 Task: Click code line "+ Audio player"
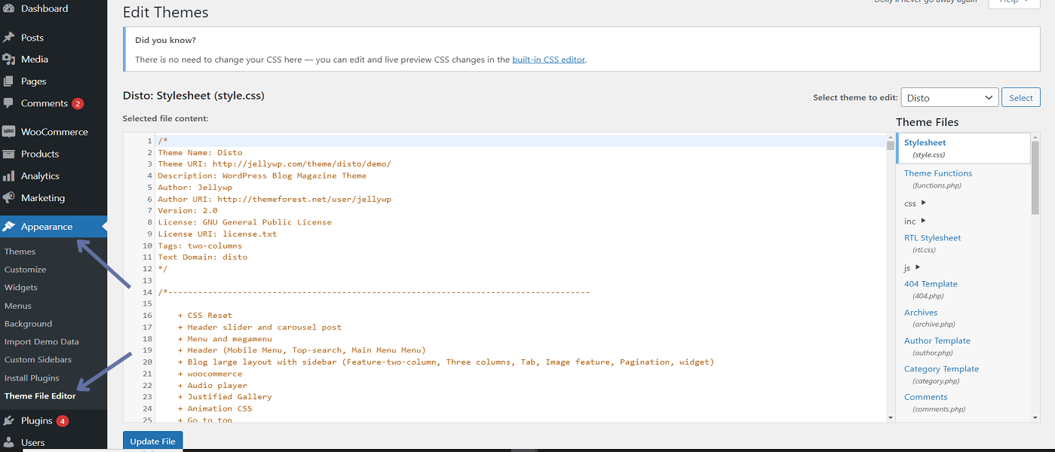(213, 385)
